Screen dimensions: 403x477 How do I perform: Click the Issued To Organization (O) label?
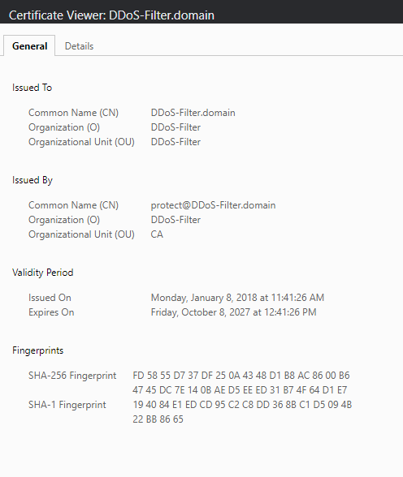pyautogui.click(x=64, y=127)
